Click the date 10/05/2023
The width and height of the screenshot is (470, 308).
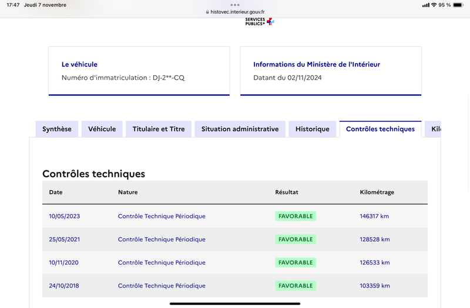[x=65, y=216]
